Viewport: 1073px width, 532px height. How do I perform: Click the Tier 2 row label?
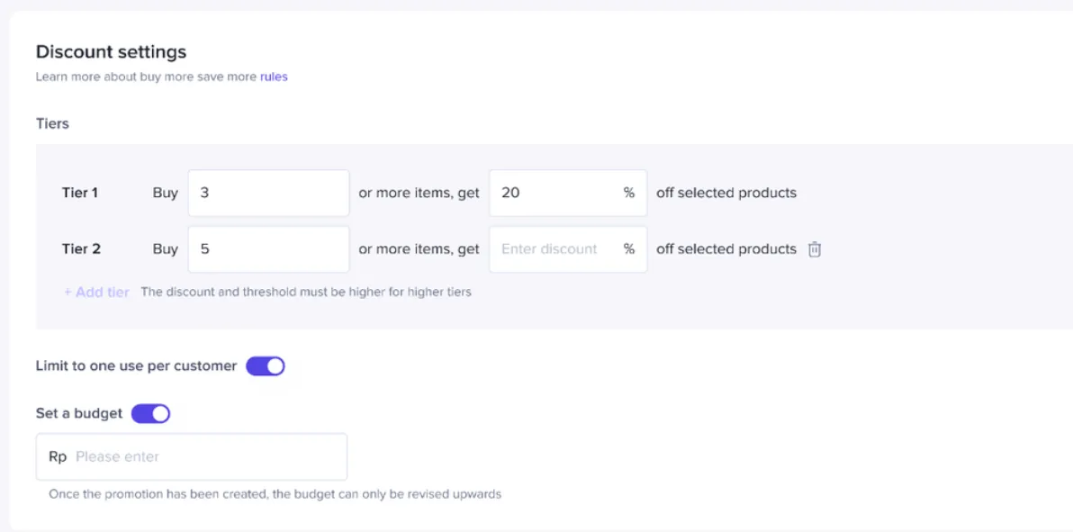tap(81, 249)
